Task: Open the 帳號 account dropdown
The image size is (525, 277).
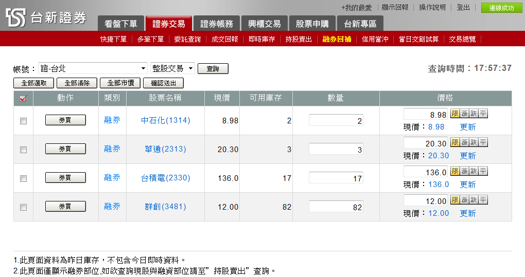Action: tap(93, 68)
